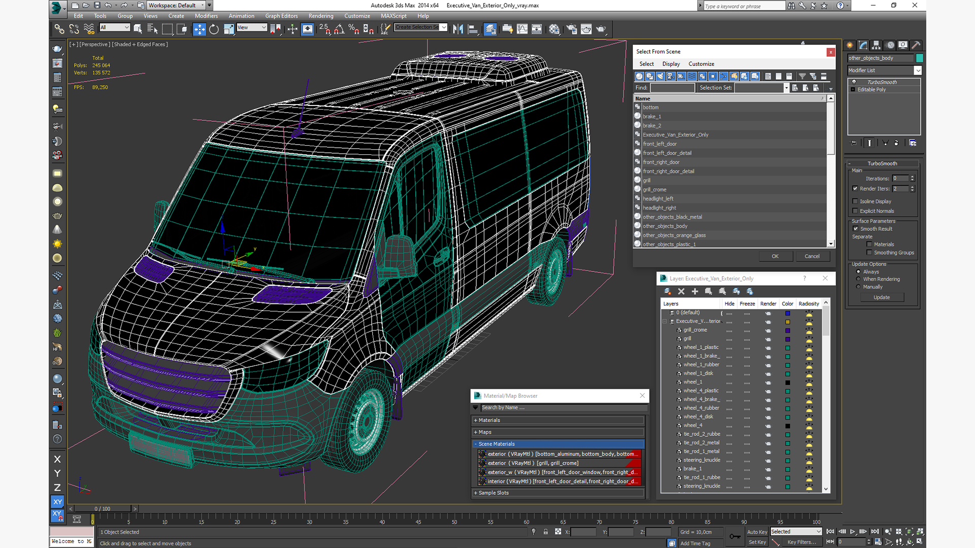Select the Select and Move tool
Image resolution: width=975 pixels, height=548 pixels.
point(199,29)
